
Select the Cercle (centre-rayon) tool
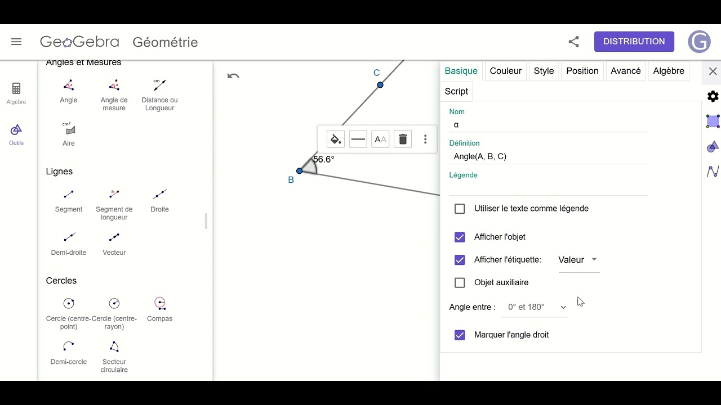click(x=114, y=313)
